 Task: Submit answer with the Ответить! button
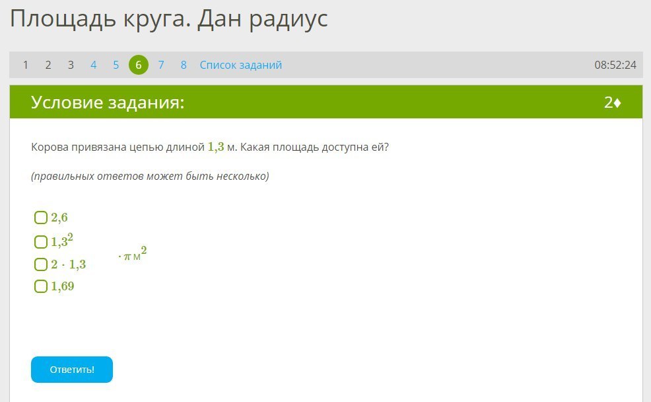(72, 370)
